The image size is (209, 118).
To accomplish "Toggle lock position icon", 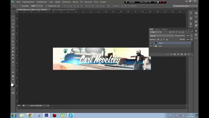I will 164,40.
